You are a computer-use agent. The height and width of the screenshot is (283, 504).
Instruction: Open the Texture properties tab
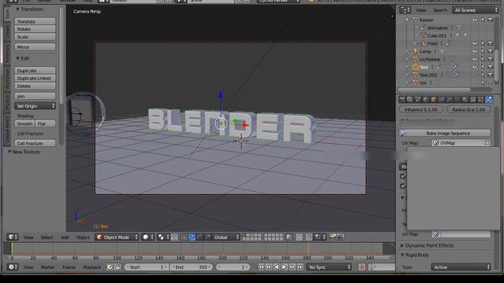[472, 100]
